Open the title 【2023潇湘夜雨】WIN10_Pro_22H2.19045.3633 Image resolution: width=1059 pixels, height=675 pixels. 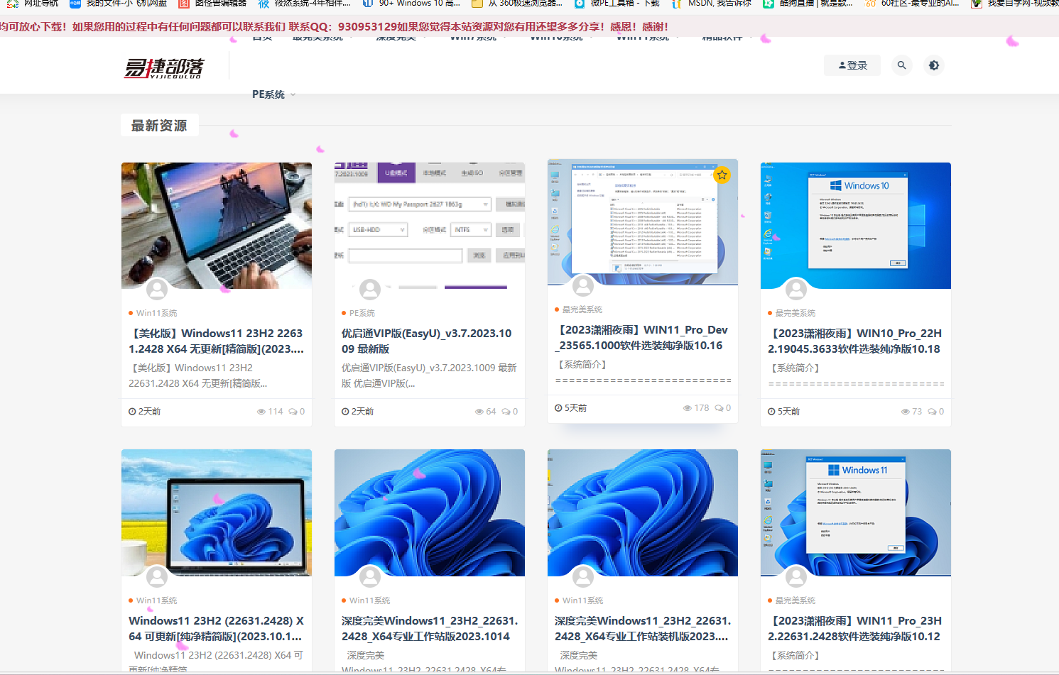(x=855, y=341)
